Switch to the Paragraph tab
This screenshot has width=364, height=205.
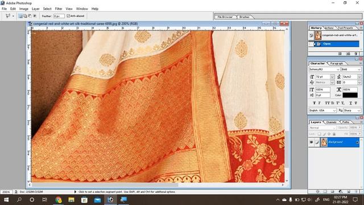pyautogui.click(x=336, y=63)
